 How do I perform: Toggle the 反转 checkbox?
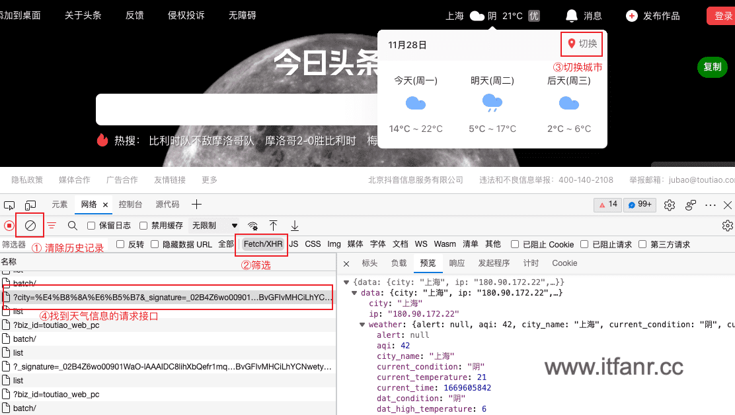(x=120, y=244)
